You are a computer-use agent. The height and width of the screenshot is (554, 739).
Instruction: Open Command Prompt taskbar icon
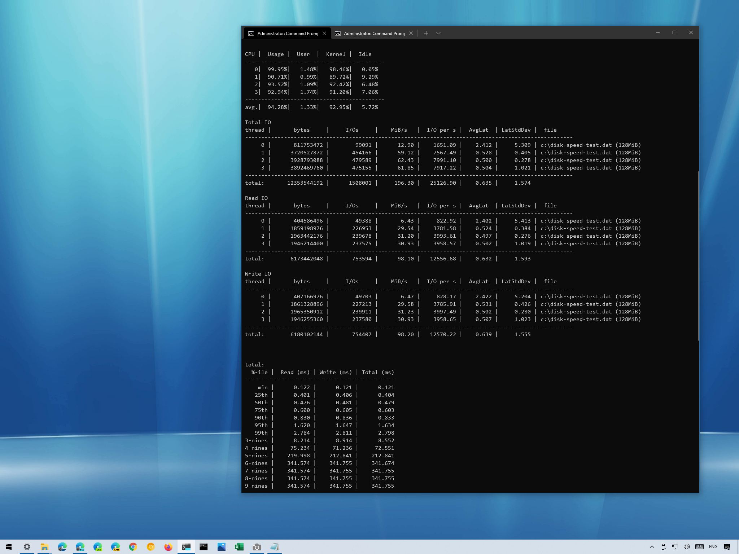pyautogui.click(x=204, y=547)
